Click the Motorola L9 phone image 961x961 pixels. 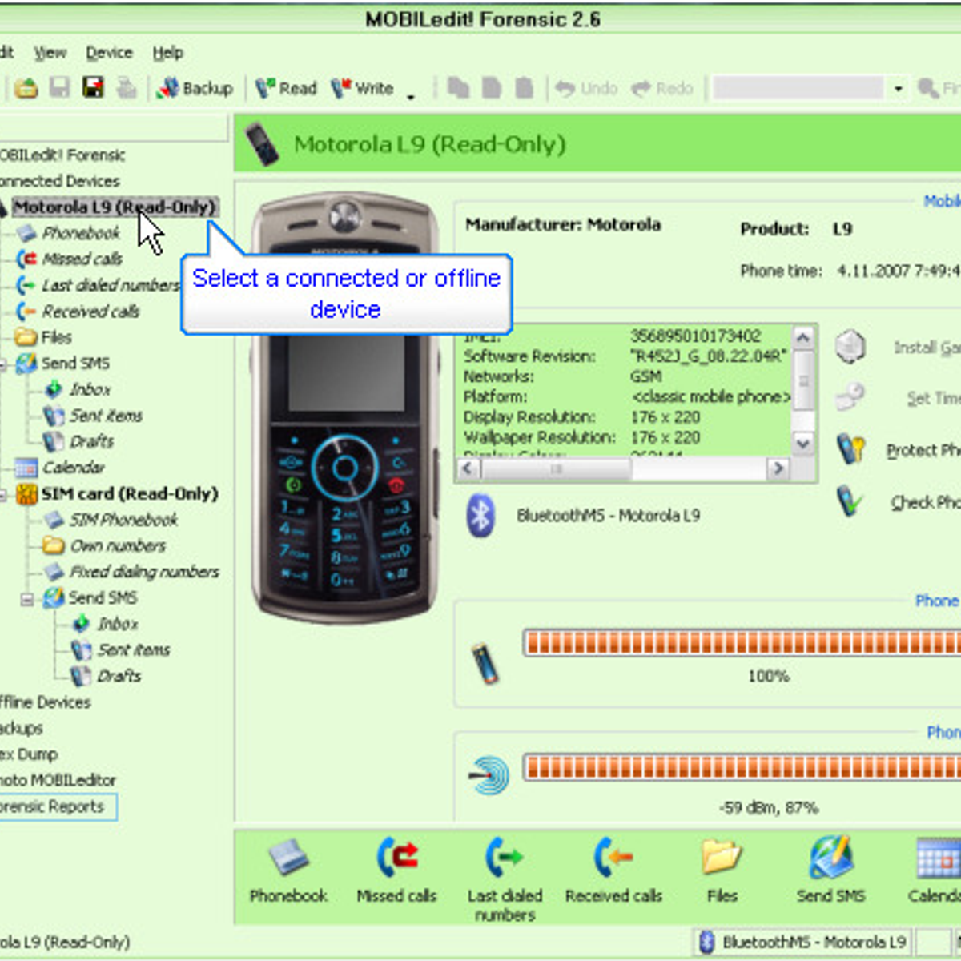click(345, 407)
